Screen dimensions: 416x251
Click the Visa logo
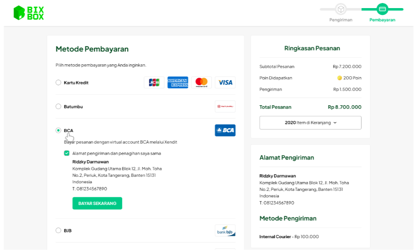click(x=225, y=83)
